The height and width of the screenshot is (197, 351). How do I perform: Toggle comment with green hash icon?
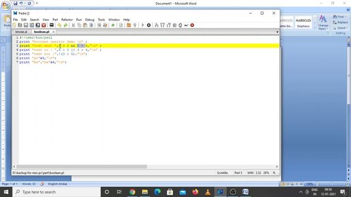coord(113,25)
